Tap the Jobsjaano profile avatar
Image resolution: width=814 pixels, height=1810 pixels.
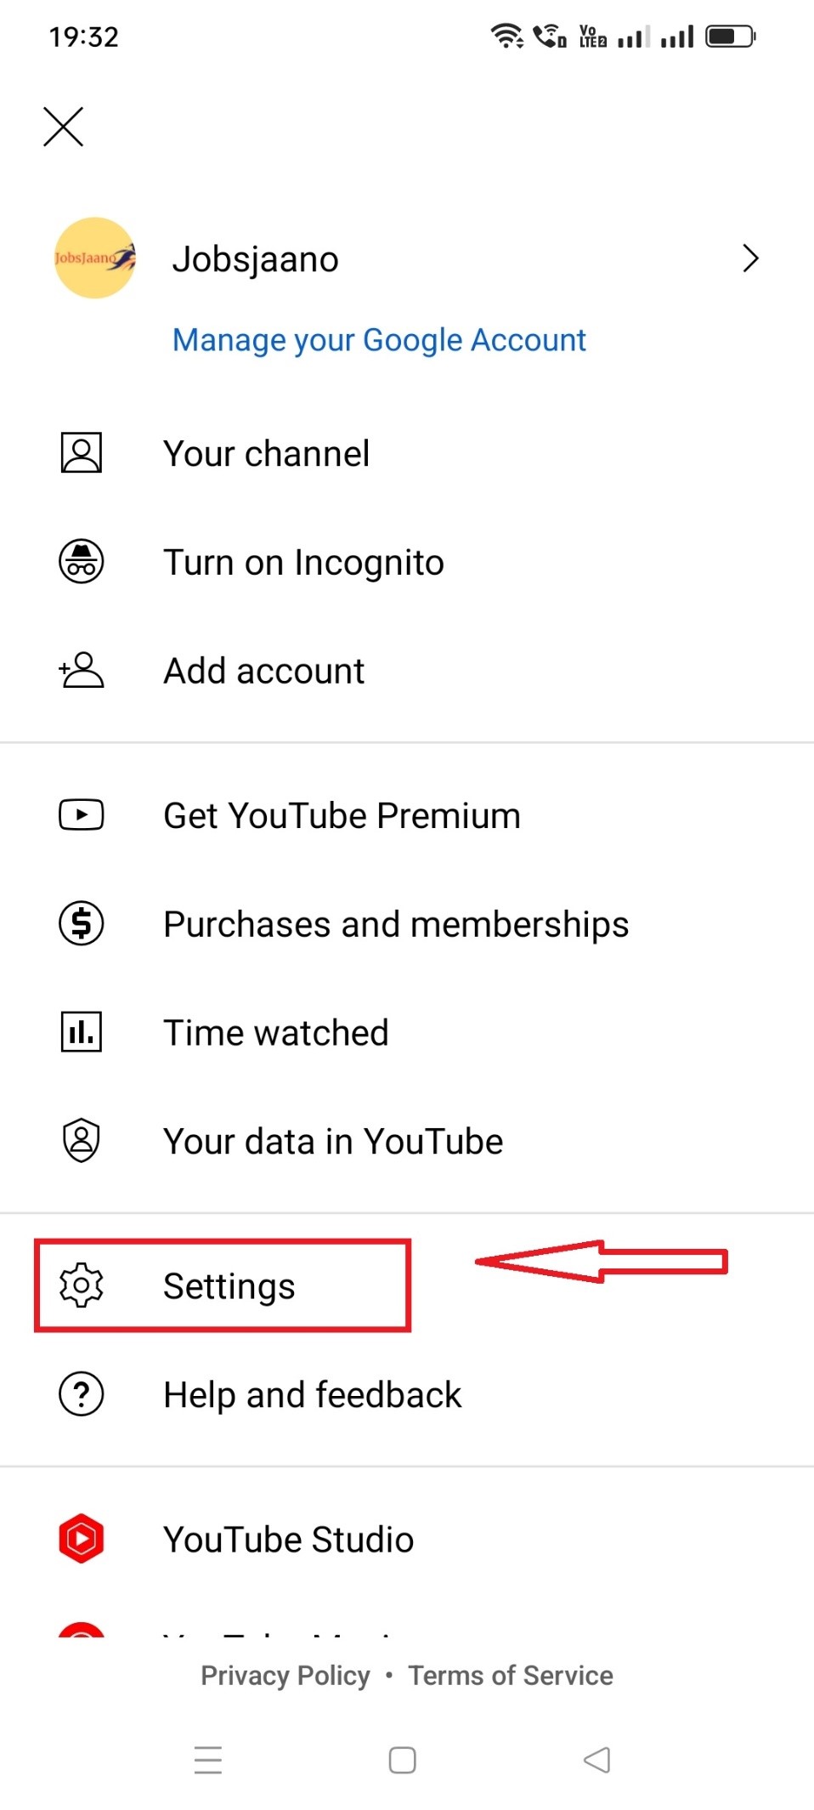click(94, 258)
